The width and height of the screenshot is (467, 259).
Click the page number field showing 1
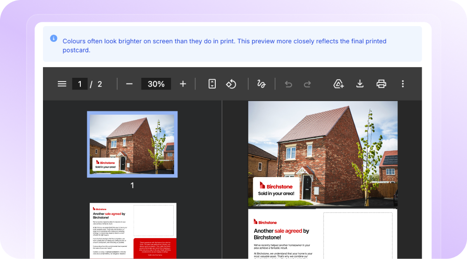click(x=80, y=84)
